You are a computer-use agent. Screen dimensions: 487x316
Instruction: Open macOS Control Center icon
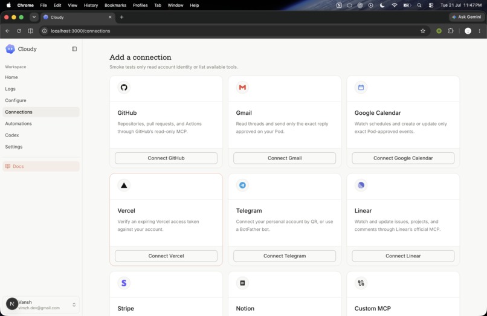431,5
